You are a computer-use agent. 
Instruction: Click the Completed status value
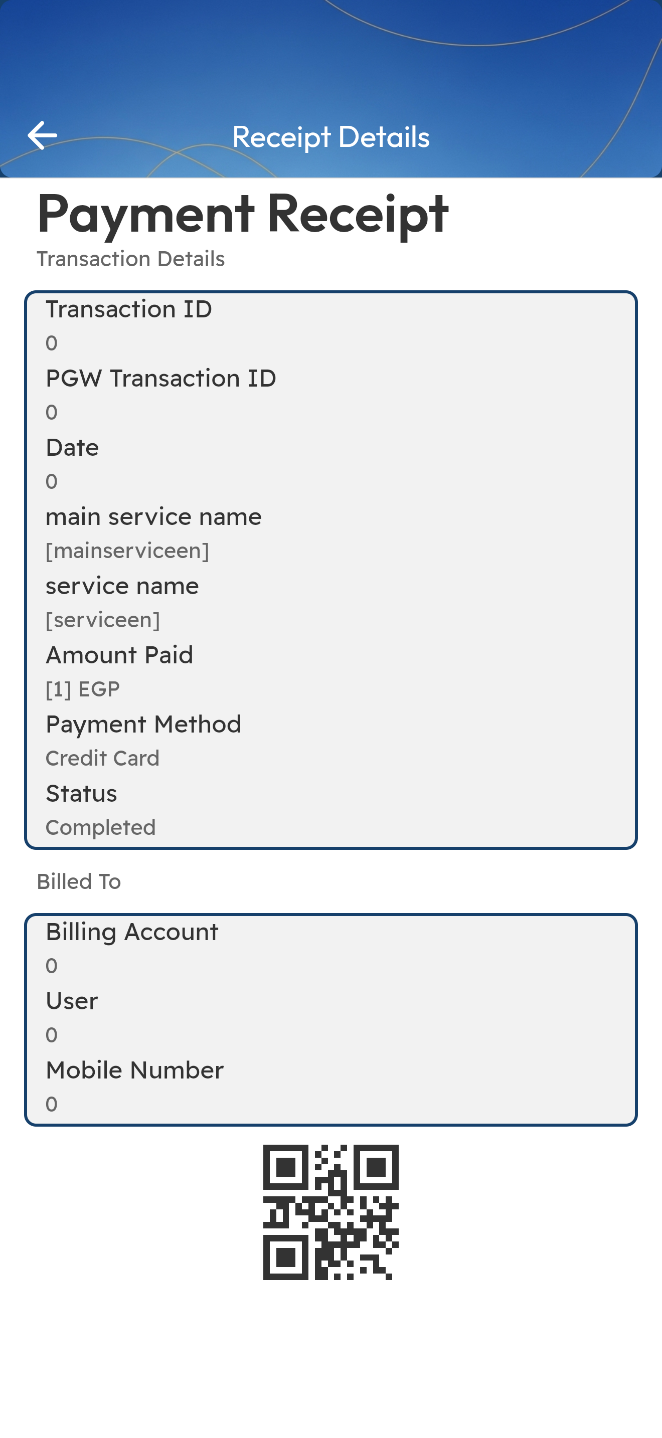pos(100,828)
